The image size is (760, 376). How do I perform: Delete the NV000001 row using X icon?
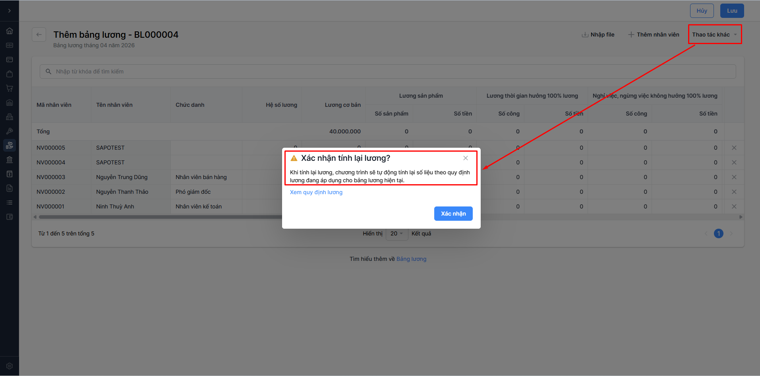[734, 206]
